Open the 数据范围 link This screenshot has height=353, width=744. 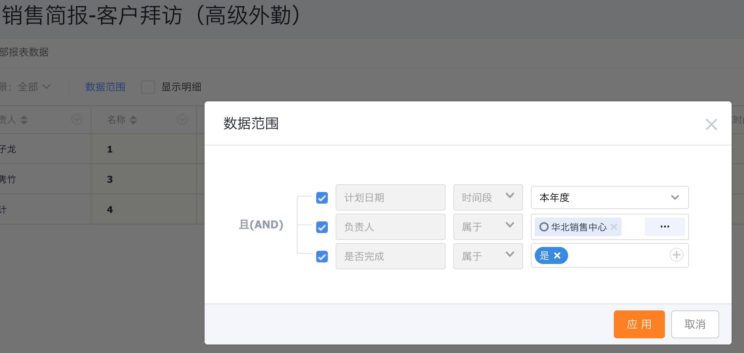click(105, 87)
